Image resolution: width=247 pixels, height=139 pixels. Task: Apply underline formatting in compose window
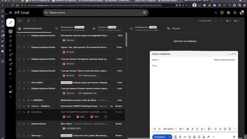point(197,129)
